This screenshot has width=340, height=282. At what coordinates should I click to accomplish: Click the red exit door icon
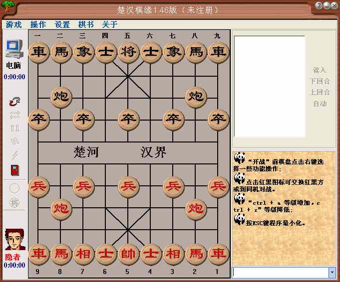(14, 169)
